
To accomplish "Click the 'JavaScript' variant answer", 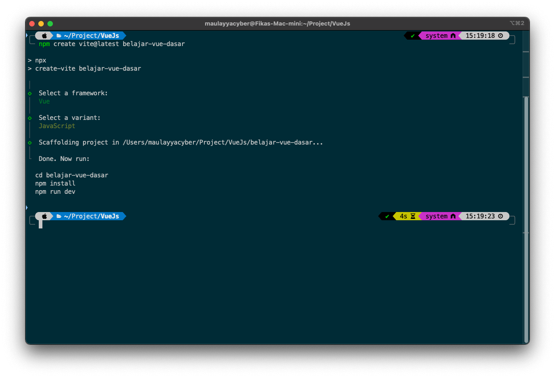I will (57, 126).
